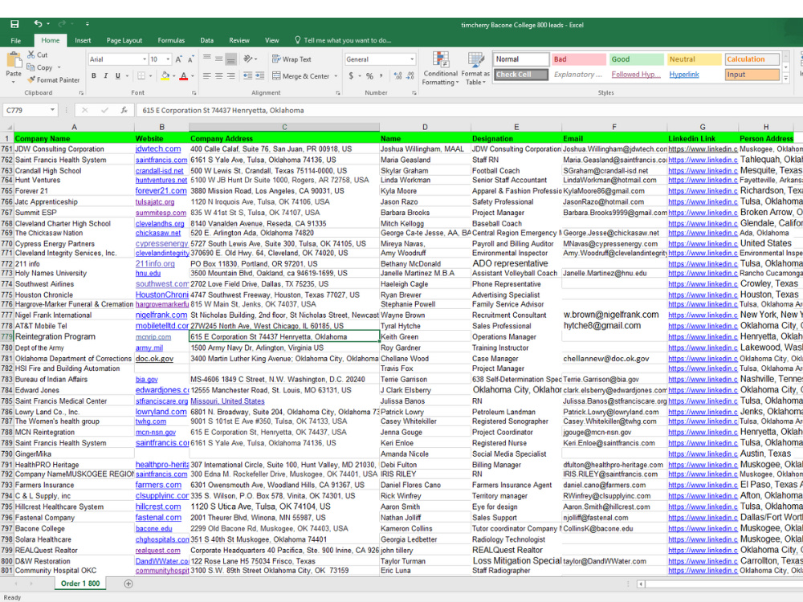Click the Borders icon
This screenshot has height=602, width=803.
click(141, 75)
